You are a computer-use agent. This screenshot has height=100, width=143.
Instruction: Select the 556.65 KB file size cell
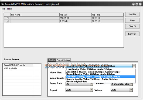(75, 18)
